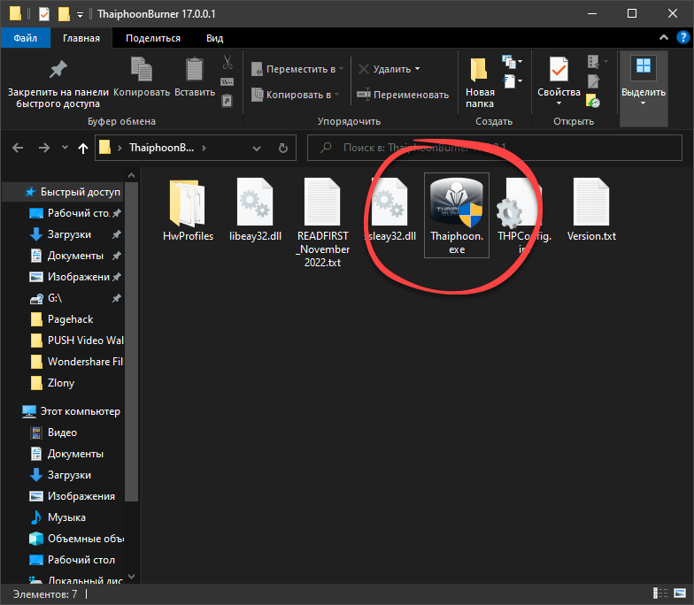Screen dimensions: 694x605
Task: Select the libeay32.dll file
Action: click(x=255, y=211)
